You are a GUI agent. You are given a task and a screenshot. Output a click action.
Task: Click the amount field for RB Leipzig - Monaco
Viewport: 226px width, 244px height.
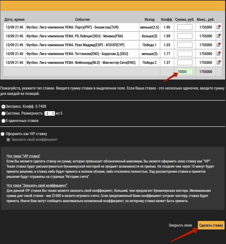[185, 36]
